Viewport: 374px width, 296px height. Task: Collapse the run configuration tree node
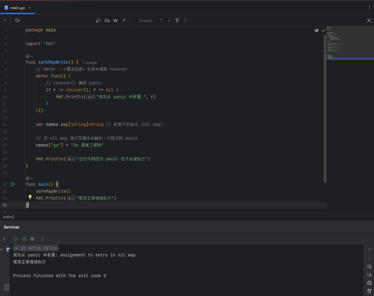(2, 250)
